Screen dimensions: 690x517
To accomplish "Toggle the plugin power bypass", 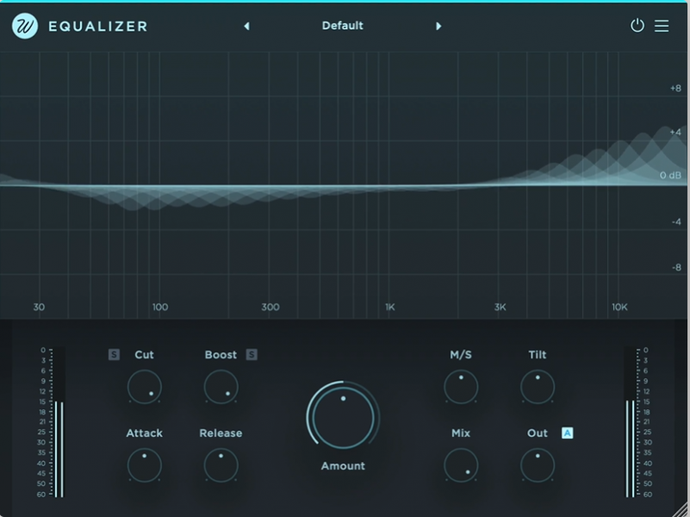I will pyautogui.click(x=637, y=26).
